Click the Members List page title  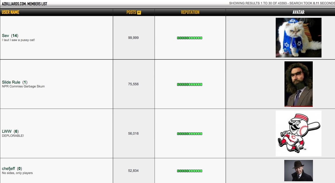pyautogui.click(x=25, y=4)
